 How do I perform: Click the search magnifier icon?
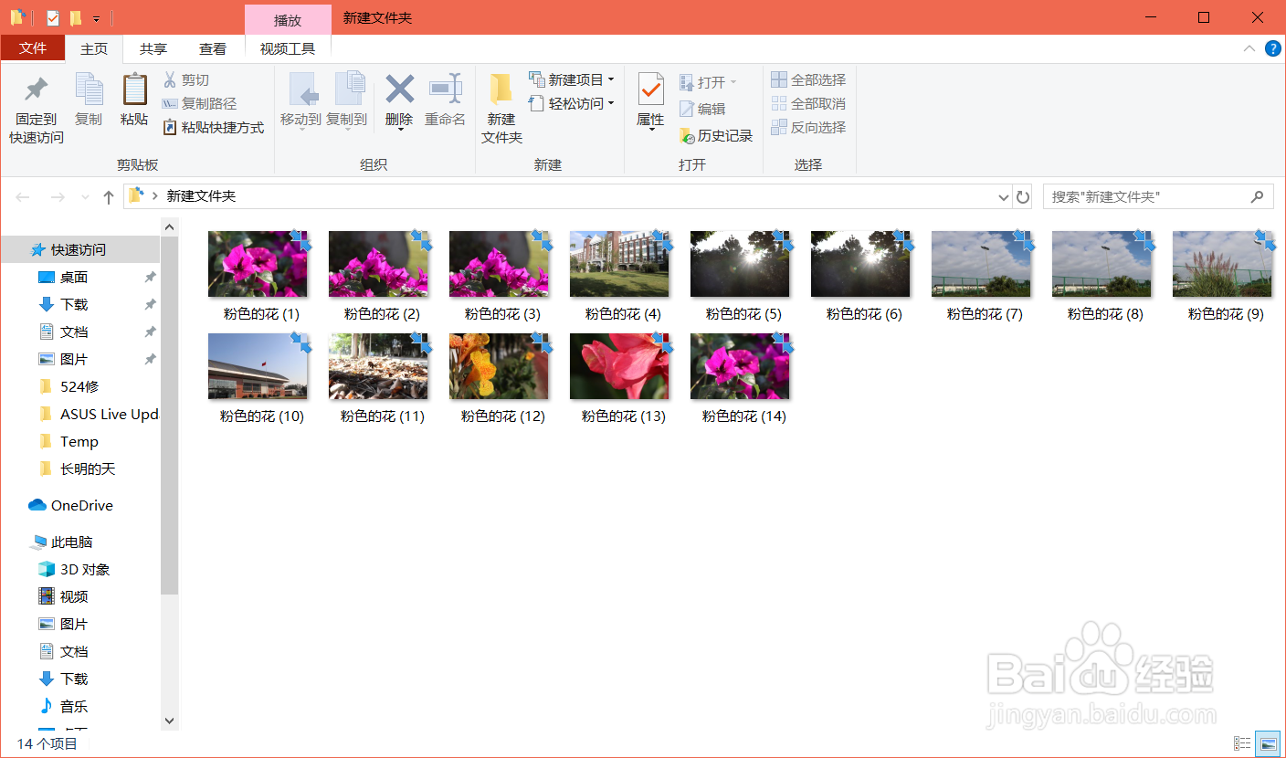click(1258, 196)
